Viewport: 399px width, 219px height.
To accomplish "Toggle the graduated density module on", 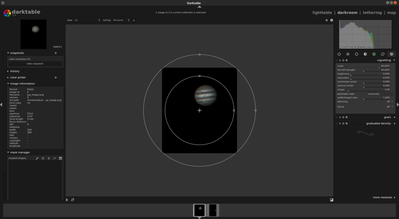I will tap(337, 123).
